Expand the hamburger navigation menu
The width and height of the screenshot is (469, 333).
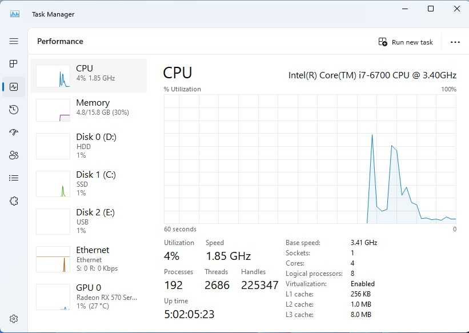tap(14, 41)
